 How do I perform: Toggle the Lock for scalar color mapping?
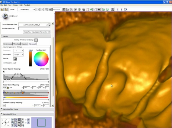pyautogui.click(x=9, y=88)
